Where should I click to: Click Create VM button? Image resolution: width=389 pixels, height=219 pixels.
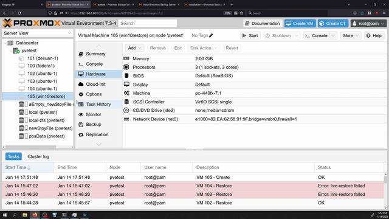point(300,24)
